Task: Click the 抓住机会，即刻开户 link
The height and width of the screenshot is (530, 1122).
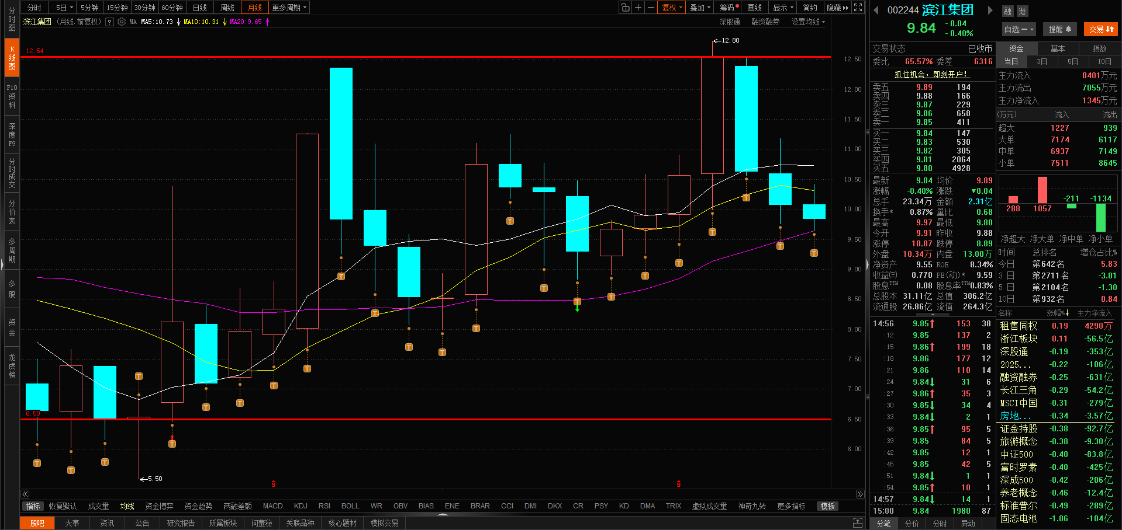Action: pyautogui.click(x=932, y=74)
